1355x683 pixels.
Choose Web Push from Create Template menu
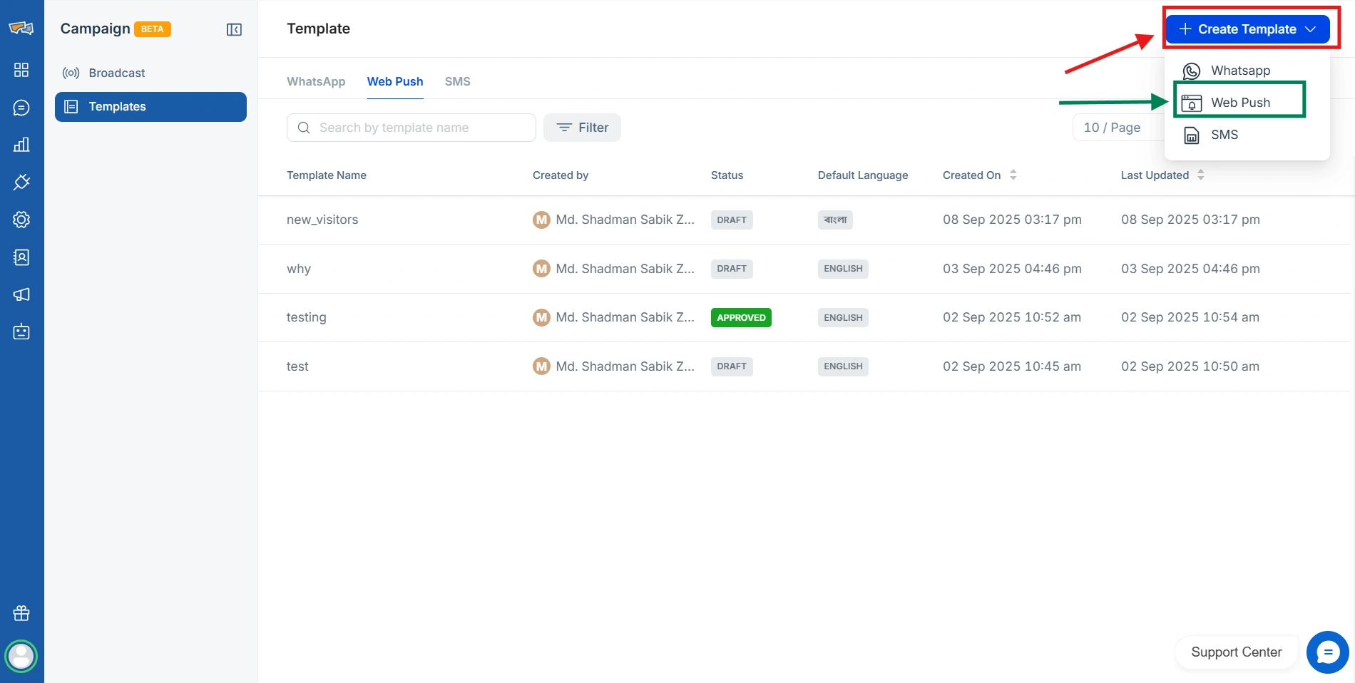[x=1239, y=103]
